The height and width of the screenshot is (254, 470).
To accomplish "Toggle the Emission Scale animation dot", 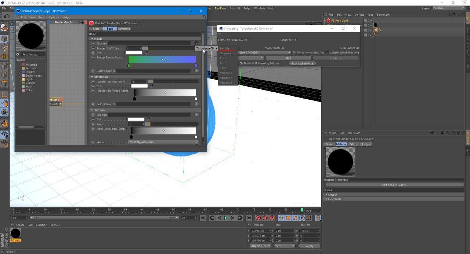I will tap(93, 124).
